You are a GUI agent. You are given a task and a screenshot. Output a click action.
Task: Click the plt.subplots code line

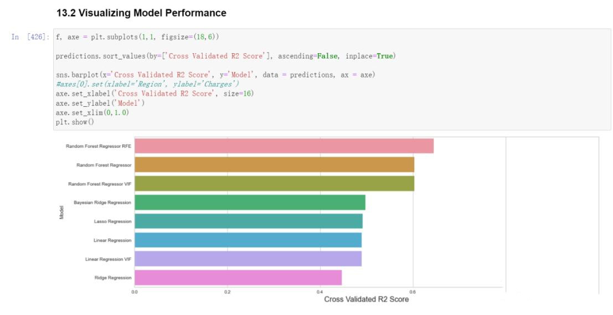[137, 37]
